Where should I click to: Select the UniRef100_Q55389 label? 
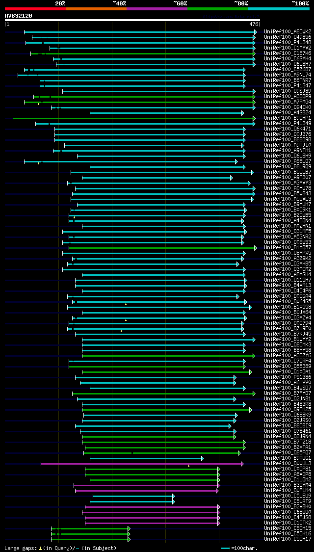point(288,367)
